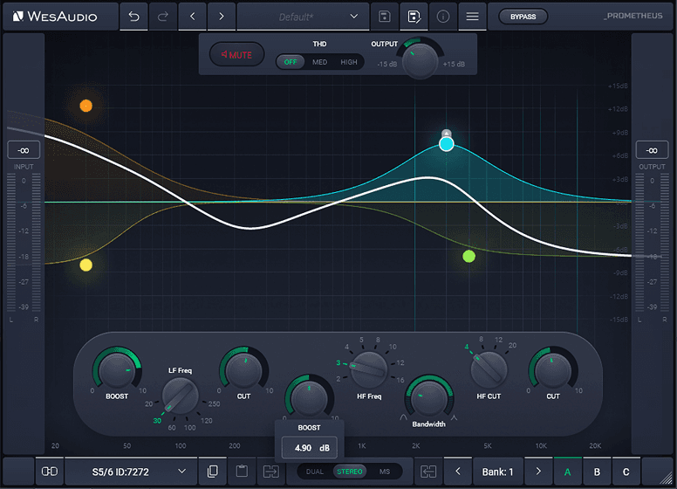677x489 pixels.
Task: Select the B settings tab
Action: pos(597,472)
